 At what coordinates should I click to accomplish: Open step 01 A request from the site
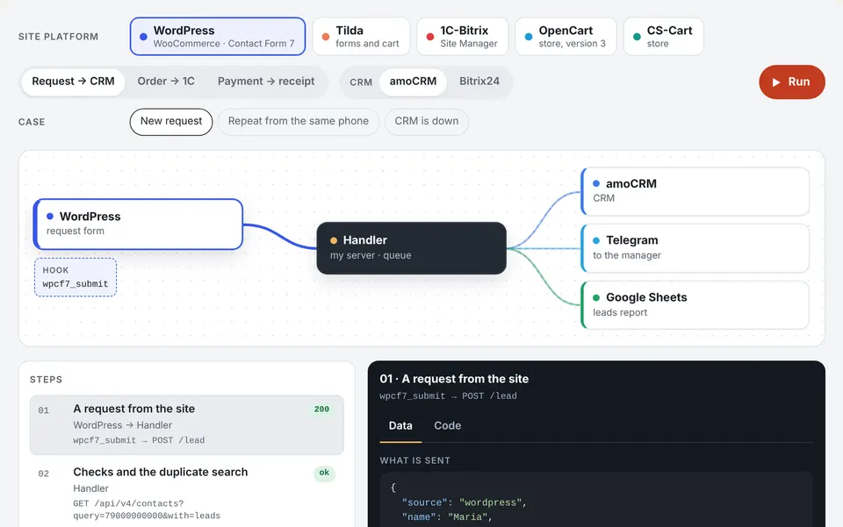186,424
